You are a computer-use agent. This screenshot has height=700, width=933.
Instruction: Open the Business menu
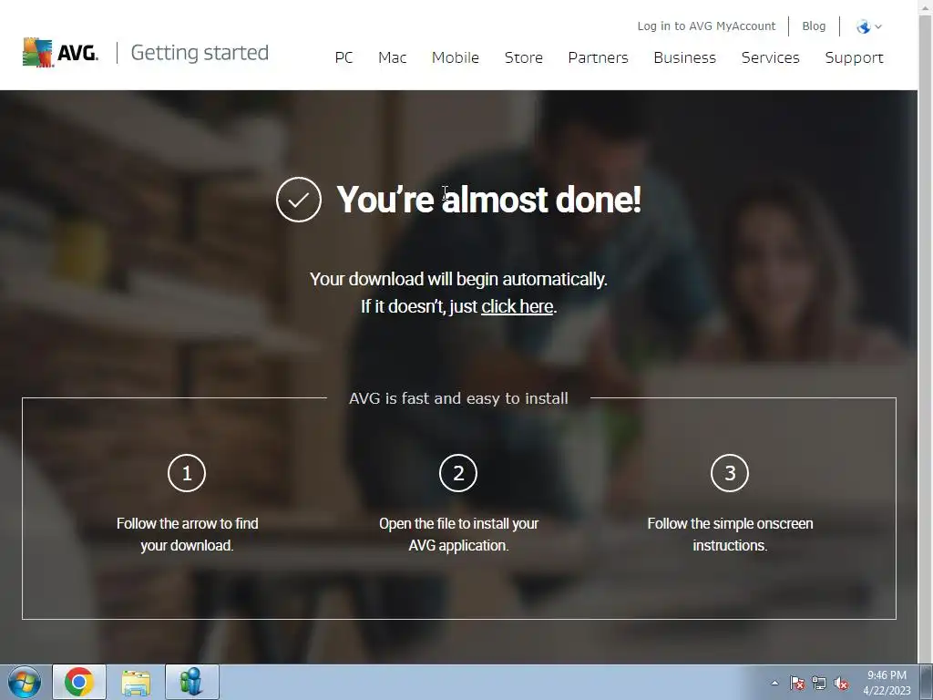[685, 57]
